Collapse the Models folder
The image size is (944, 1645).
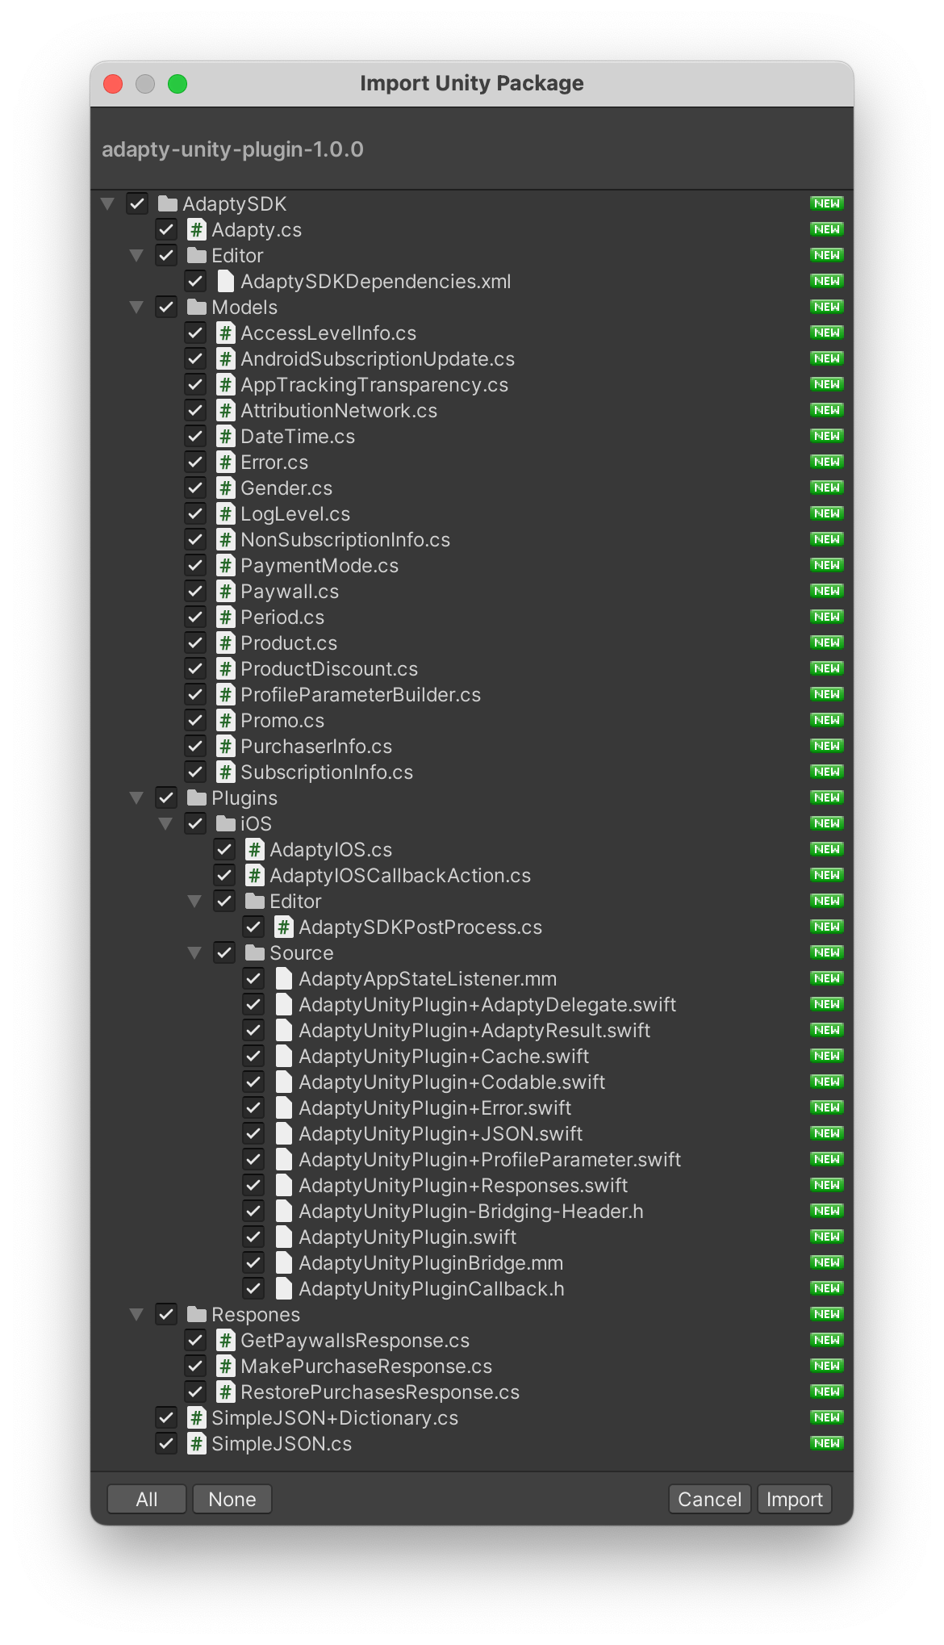(136, 307)
